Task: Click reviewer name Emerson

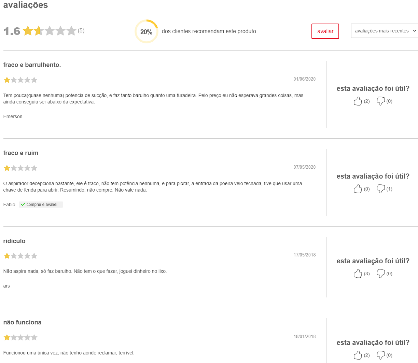Action: coord(13,116)
